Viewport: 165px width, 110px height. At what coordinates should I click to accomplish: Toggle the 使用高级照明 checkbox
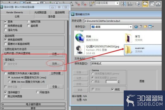point(5,40)
